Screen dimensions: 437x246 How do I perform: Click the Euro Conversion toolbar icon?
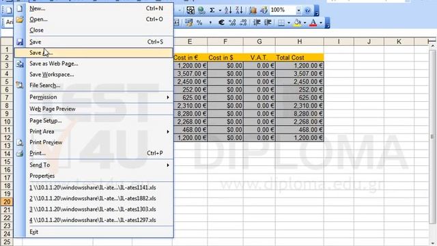pos(191,10)
